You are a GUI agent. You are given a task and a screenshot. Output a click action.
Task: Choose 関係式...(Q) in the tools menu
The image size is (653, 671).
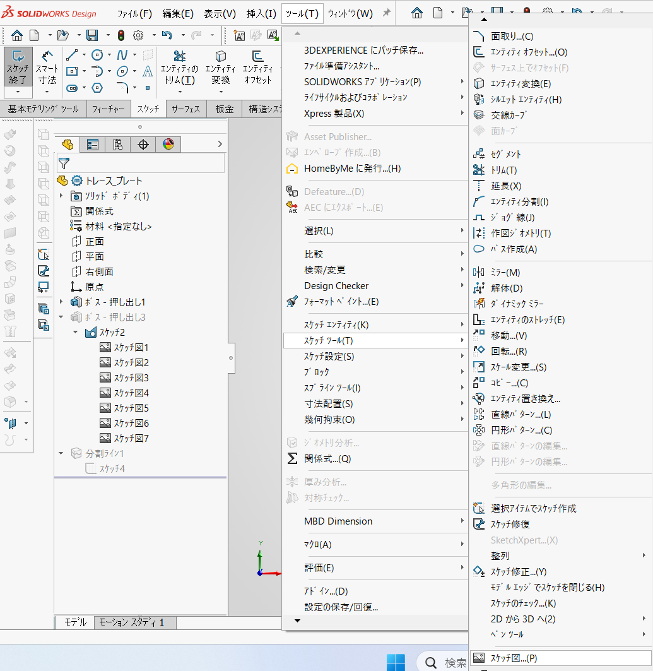[375, 459]
